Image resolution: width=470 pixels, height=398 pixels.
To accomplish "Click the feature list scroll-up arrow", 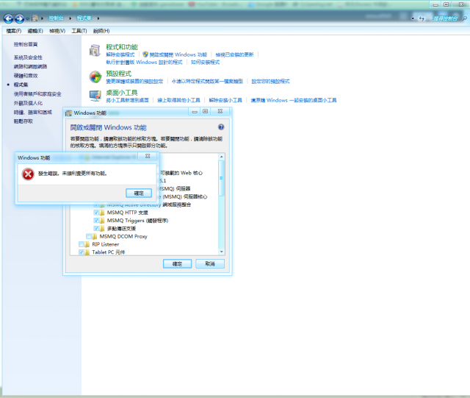I will point(222,157).
